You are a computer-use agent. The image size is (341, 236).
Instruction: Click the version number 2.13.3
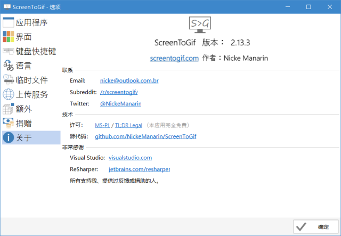[240, 43]
